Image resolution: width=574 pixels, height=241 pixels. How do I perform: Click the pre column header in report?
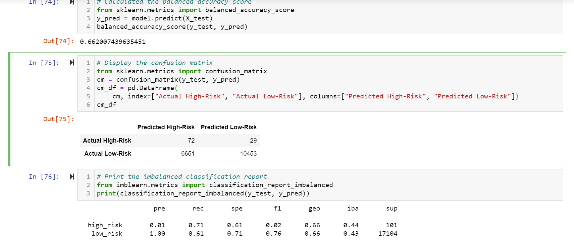(x=159, y=209)
